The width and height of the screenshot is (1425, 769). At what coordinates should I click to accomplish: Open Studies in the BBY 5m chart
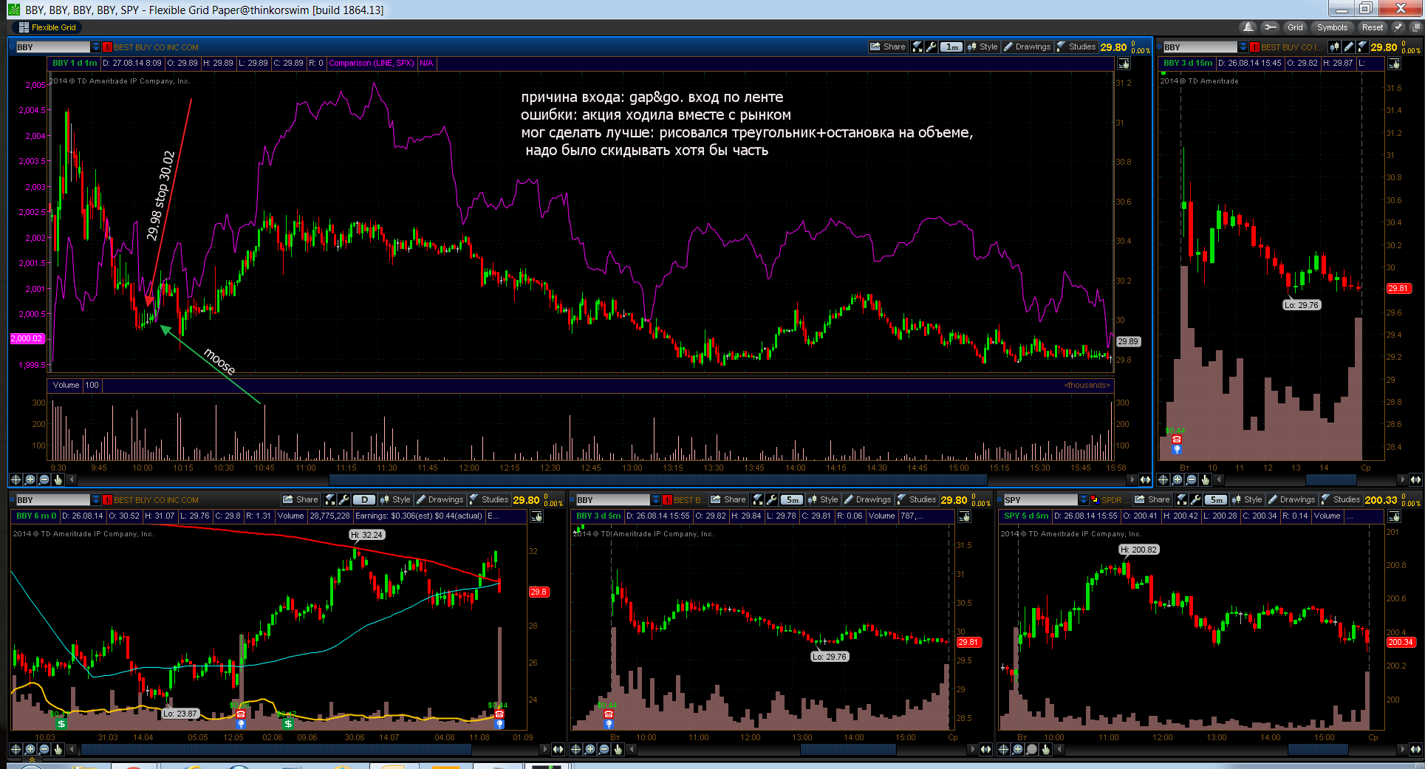(917, 499)
